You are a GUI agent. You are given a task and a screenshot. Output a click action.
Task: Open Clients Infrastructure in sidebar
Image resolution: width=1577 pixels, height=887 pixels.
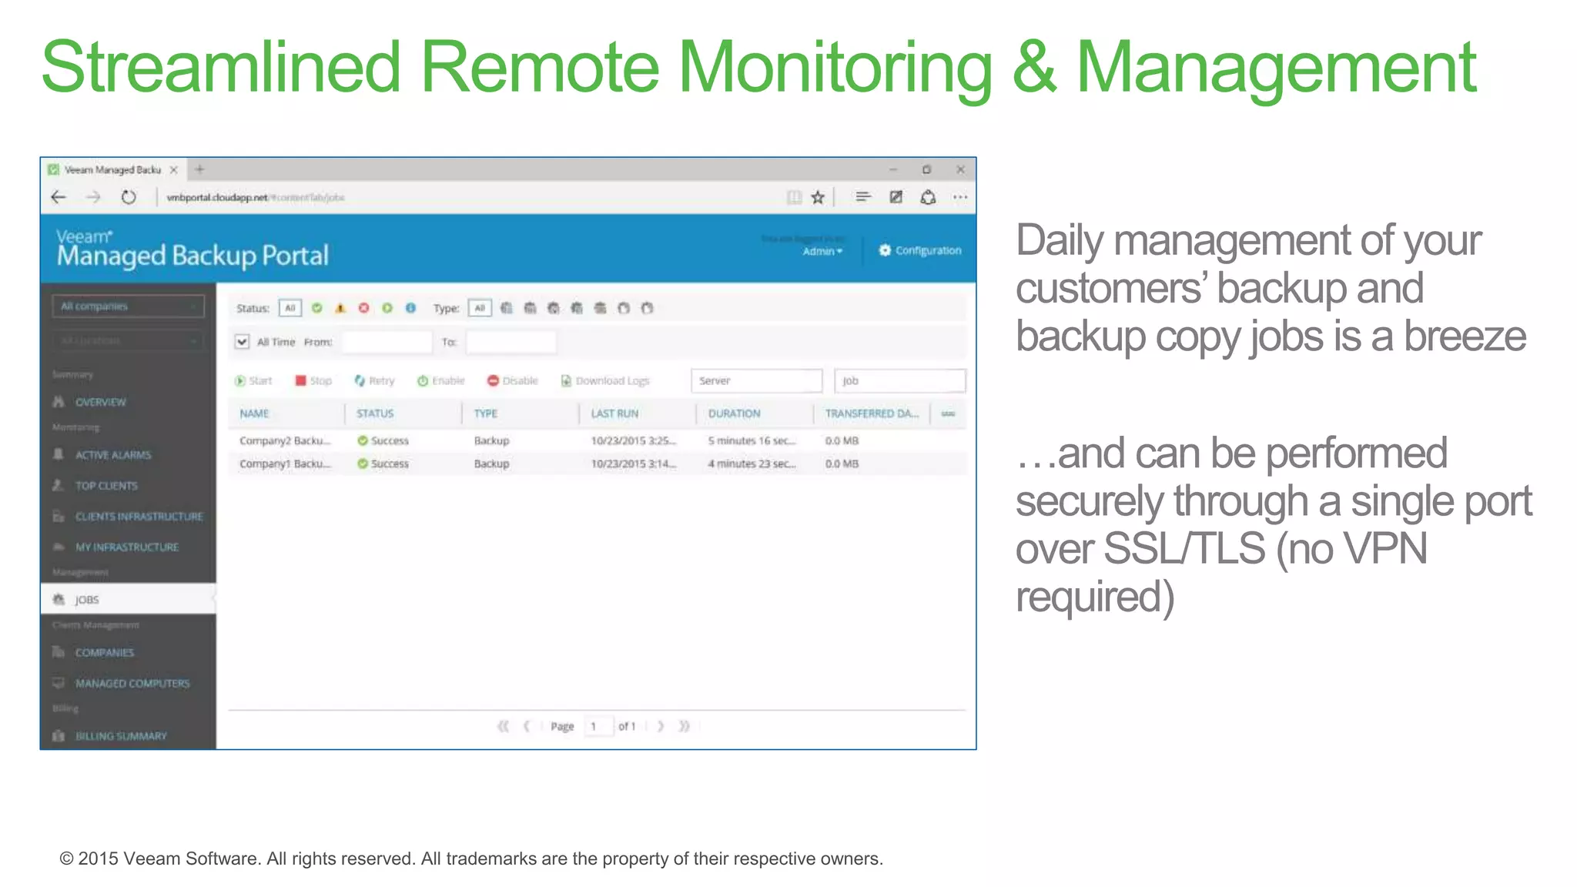coord(139,517)
